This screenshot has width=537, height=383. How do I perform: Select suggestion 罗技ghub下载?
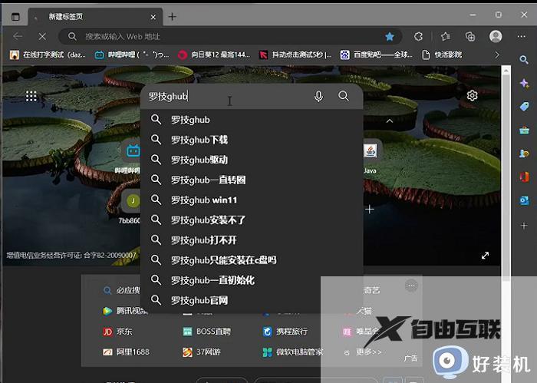click(199, 140)
